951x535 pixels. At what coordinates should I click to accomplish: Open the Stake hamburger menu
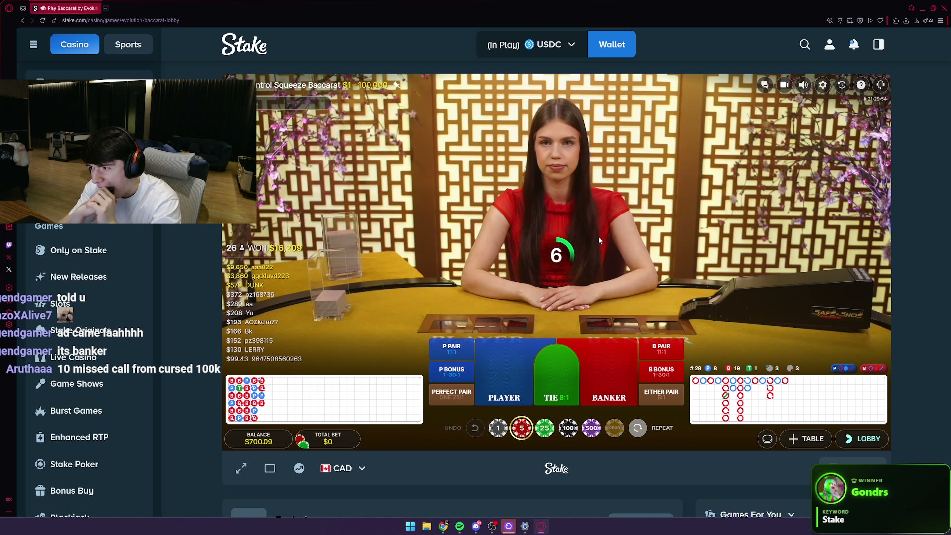click(33, 45)
